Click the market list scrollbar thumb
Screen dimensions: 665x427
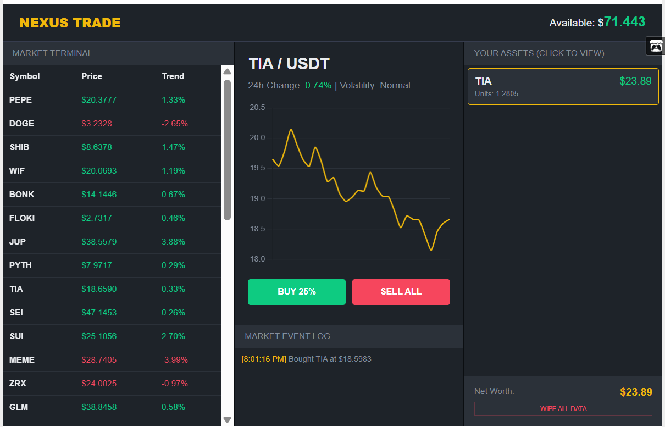coord(227,149)
